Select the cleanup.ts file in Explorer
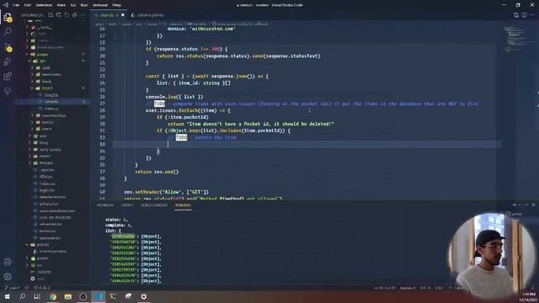 [x=51, y=102]
